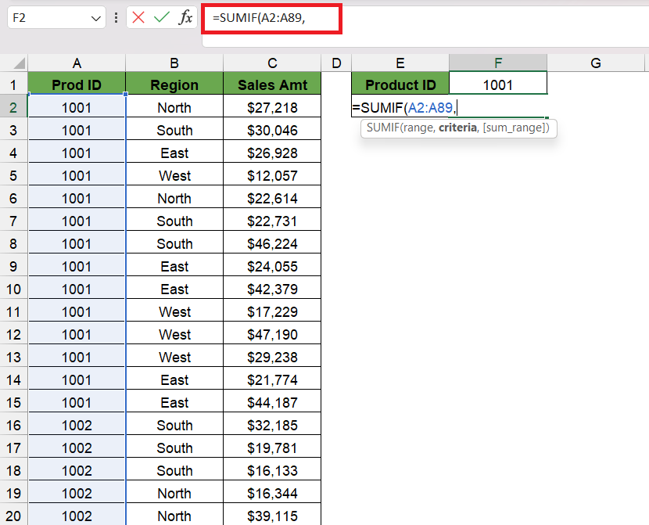Select cell with $32,185
The height and width of the screenshot is (525, 649).
point(272,425)
